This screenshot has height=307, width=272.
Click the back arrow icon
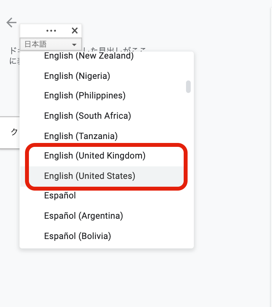coord(12,23)
